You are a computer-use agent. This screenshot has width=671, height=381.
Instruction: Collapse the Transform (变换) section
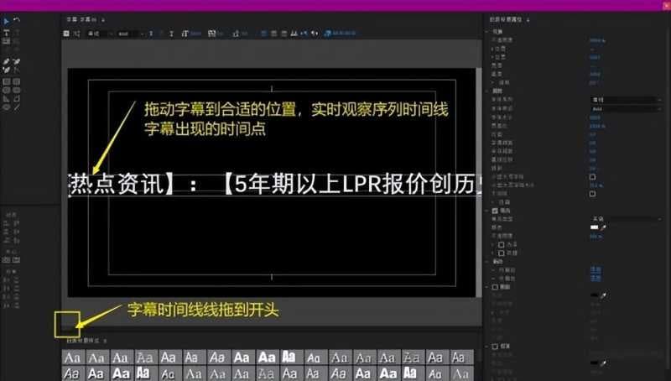(x=487, y=32)
